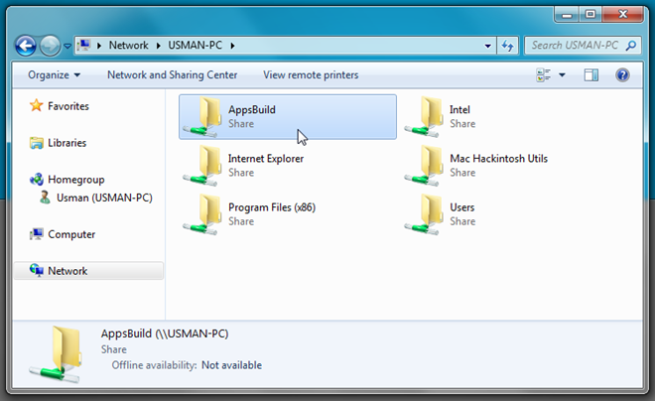
Task: Click the Usman user icon
Action: pyautogui.click(x=45, y=198)
